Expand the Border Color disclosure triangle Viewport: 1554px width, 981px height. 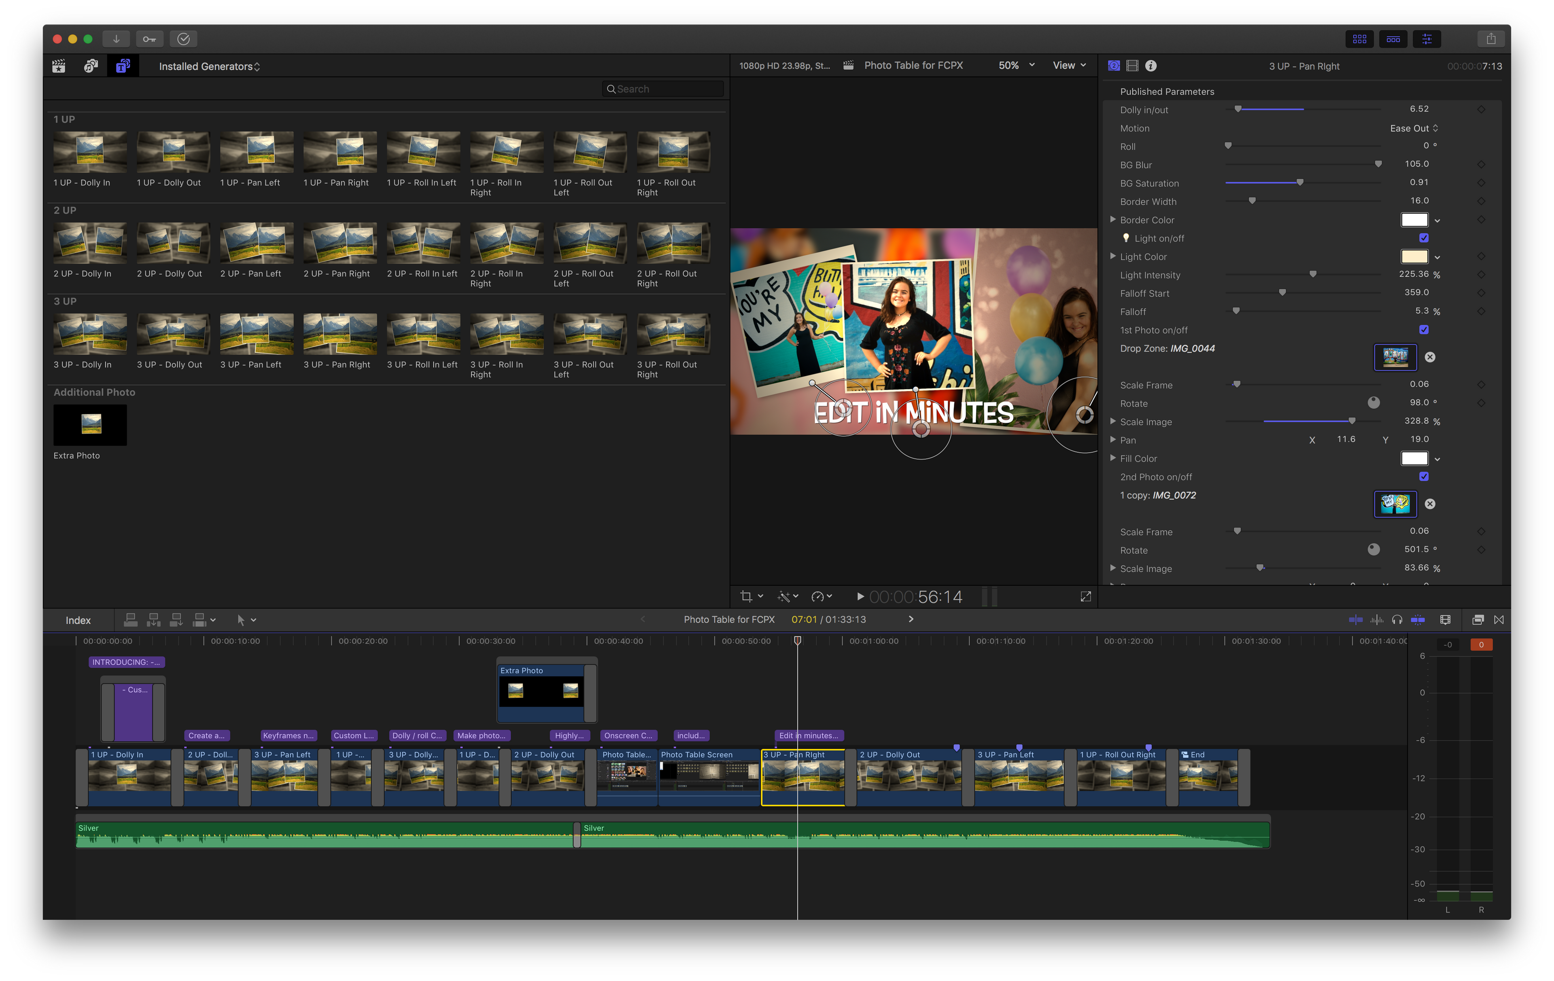click(1112, 220)
